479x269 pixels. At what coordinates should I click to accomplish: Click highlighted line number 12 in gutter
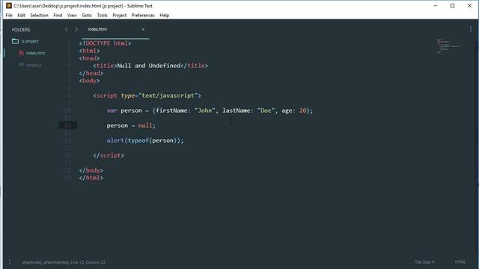pyautogui.click(x=67, y=126)
